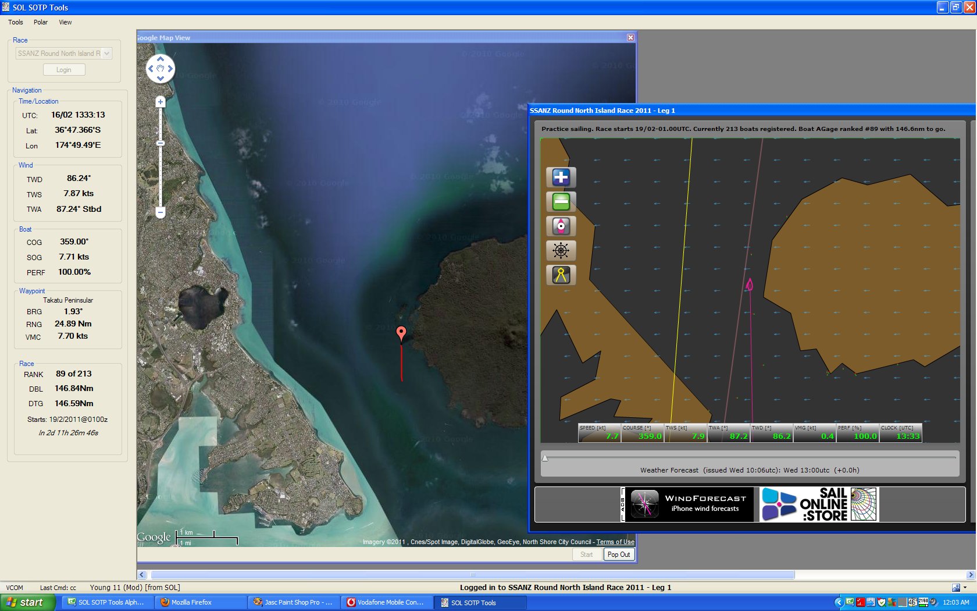Open the Tools menu
977x611 pixels.
(16, 22)
